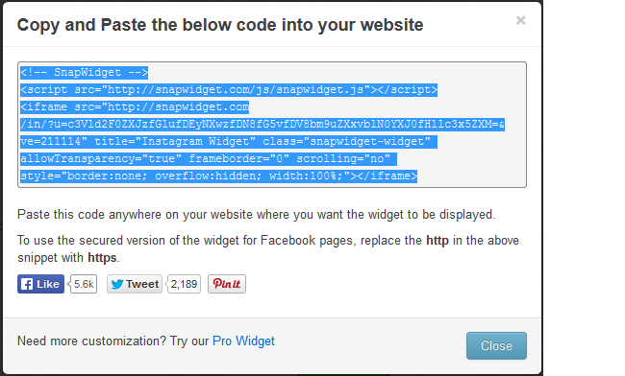Click the Facebook 'f' logo icon
Viewport: 625px width, 376px height.
[x=27, y=284]
